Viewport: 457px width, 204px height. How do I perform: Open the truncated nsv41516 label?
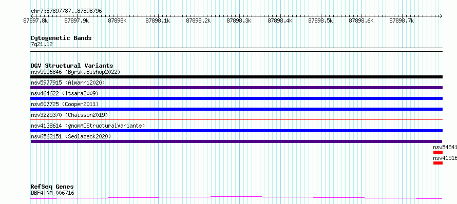click(x=445, y=158)
